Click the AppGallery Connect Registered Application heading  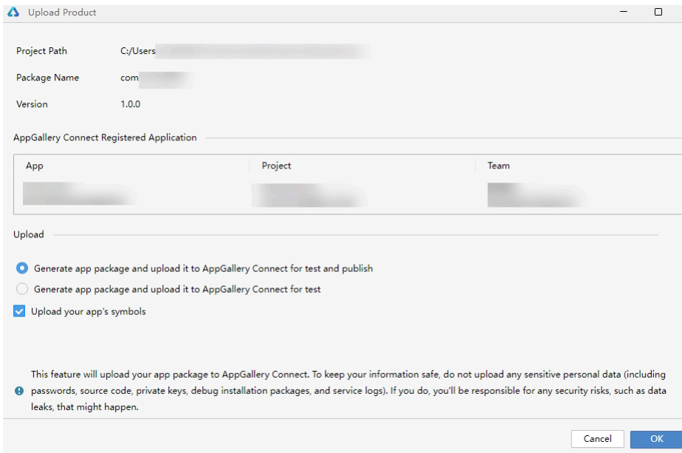pos(105,137)
